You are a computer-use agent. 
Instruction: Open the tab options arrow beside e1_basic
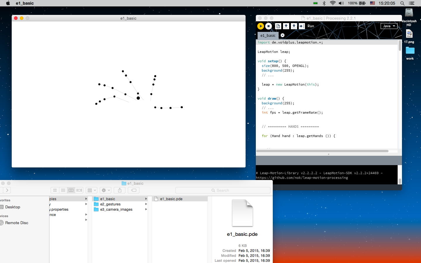pos(282,35)
